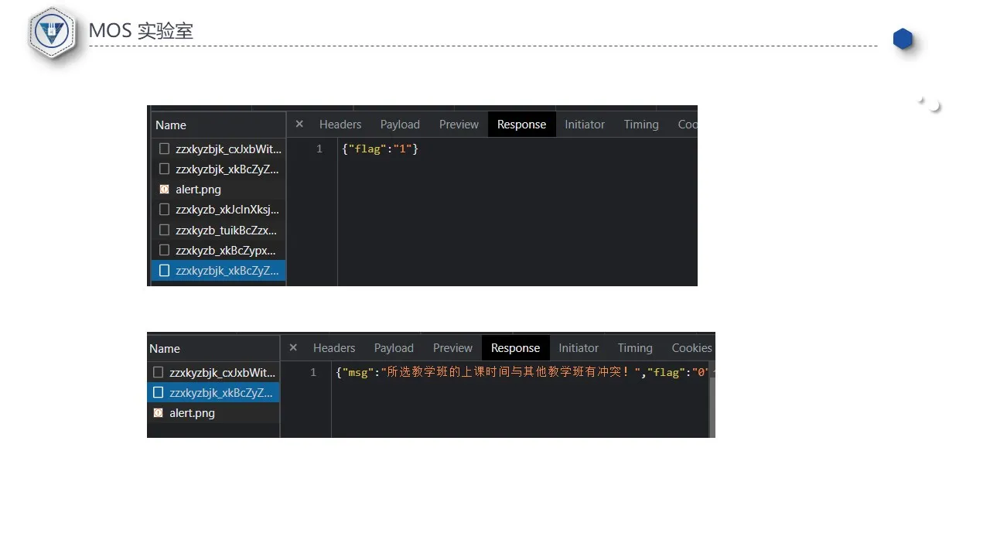
Task: Open the Headers tab in the upper panel
Action: [340, 125]
